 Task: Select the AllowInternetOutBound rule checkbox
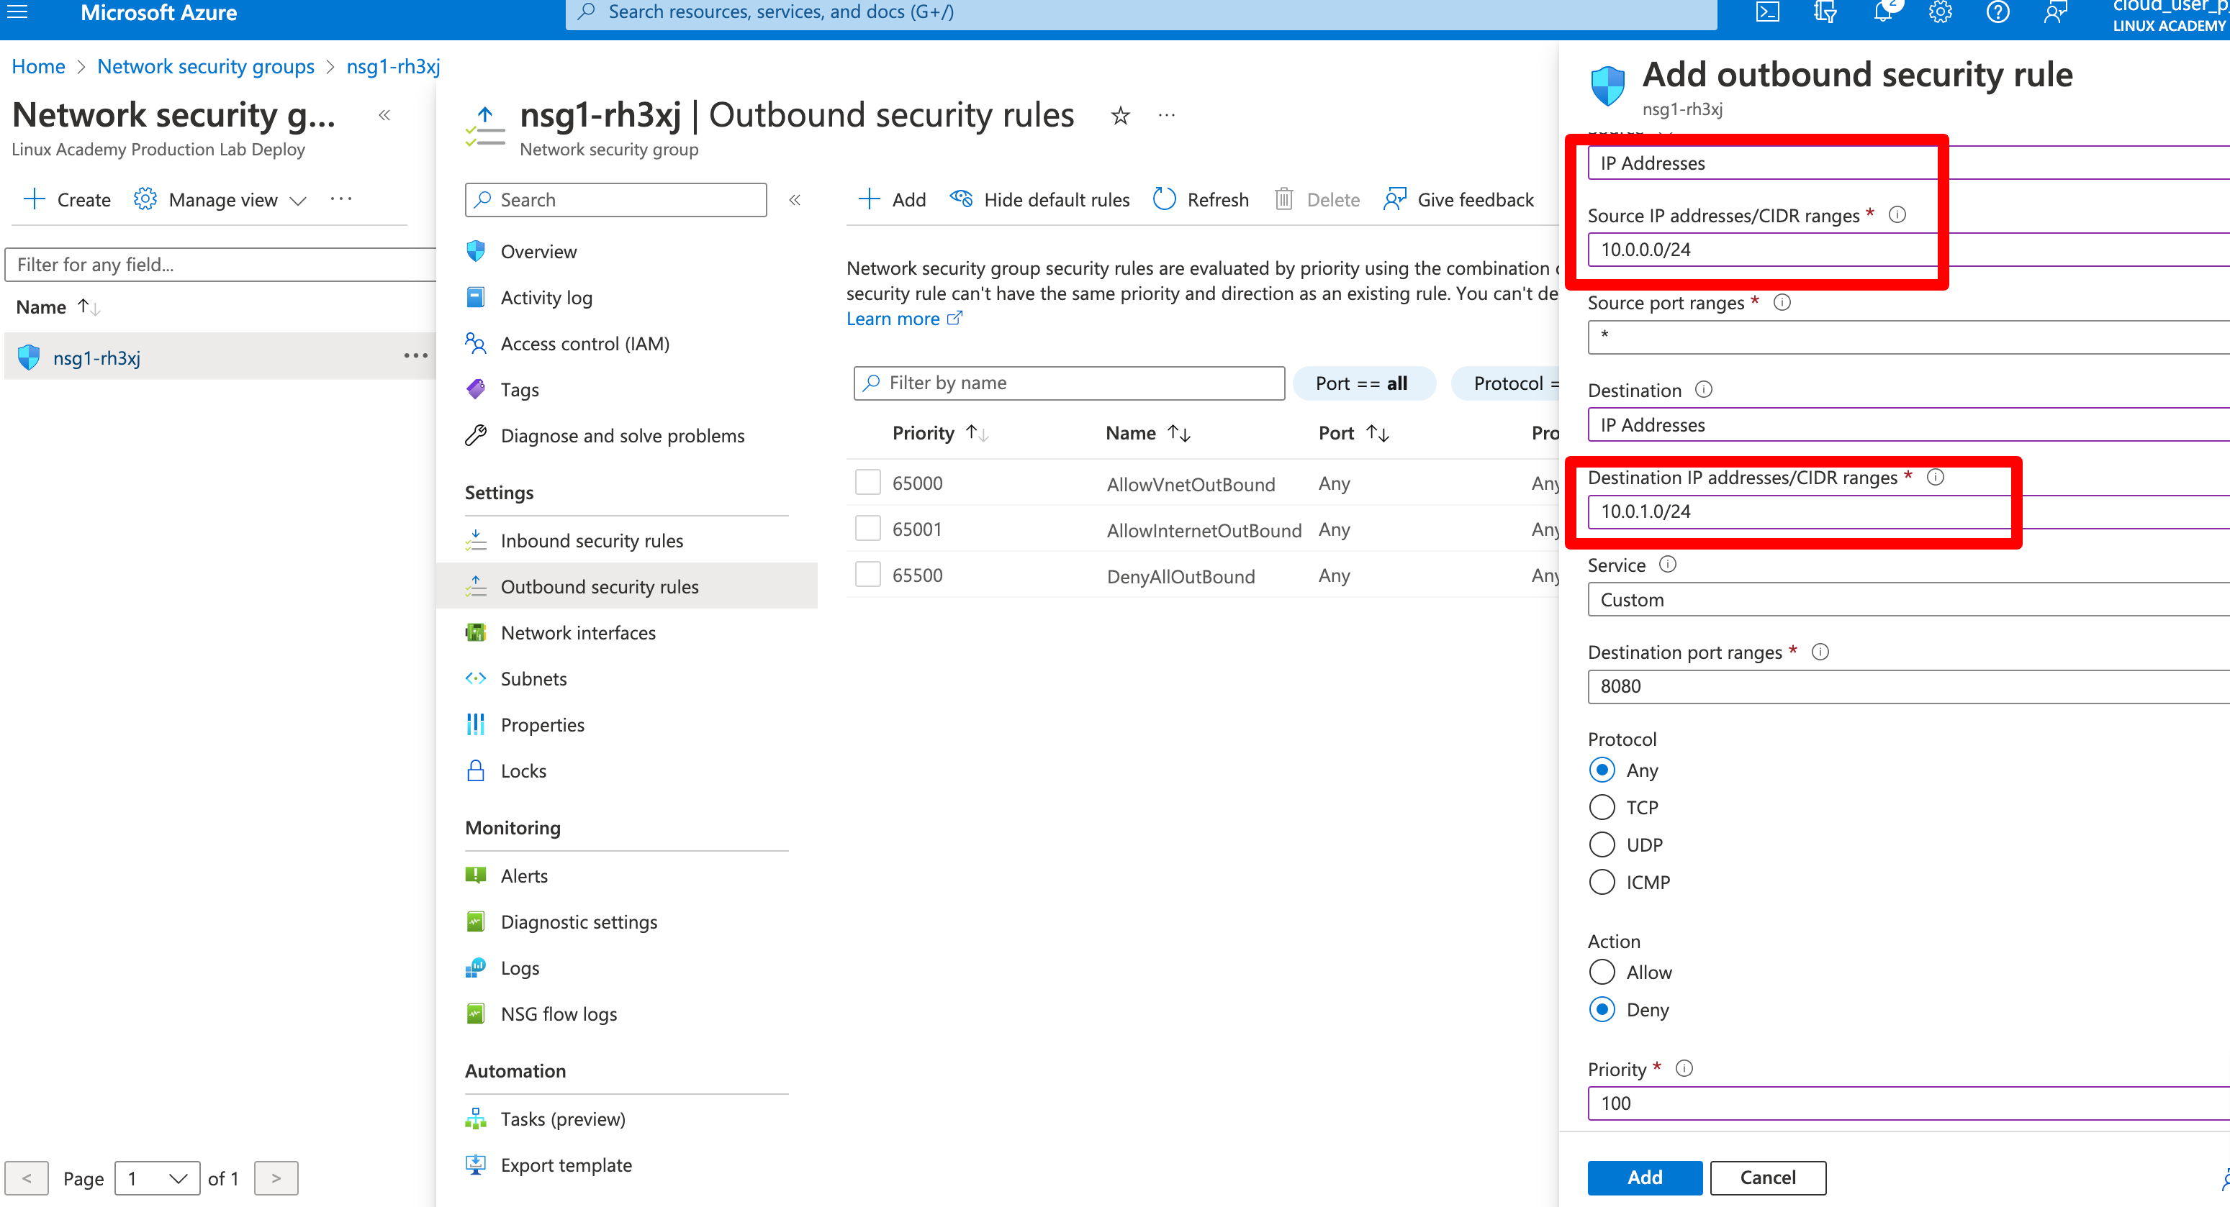tap(867, 528)
